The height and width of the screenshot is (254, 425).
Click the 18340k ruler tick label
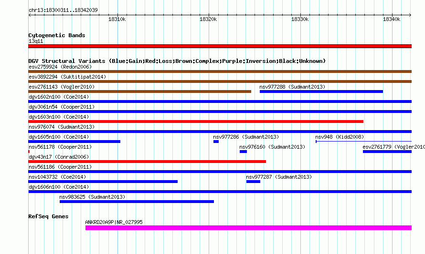[392, 19]
